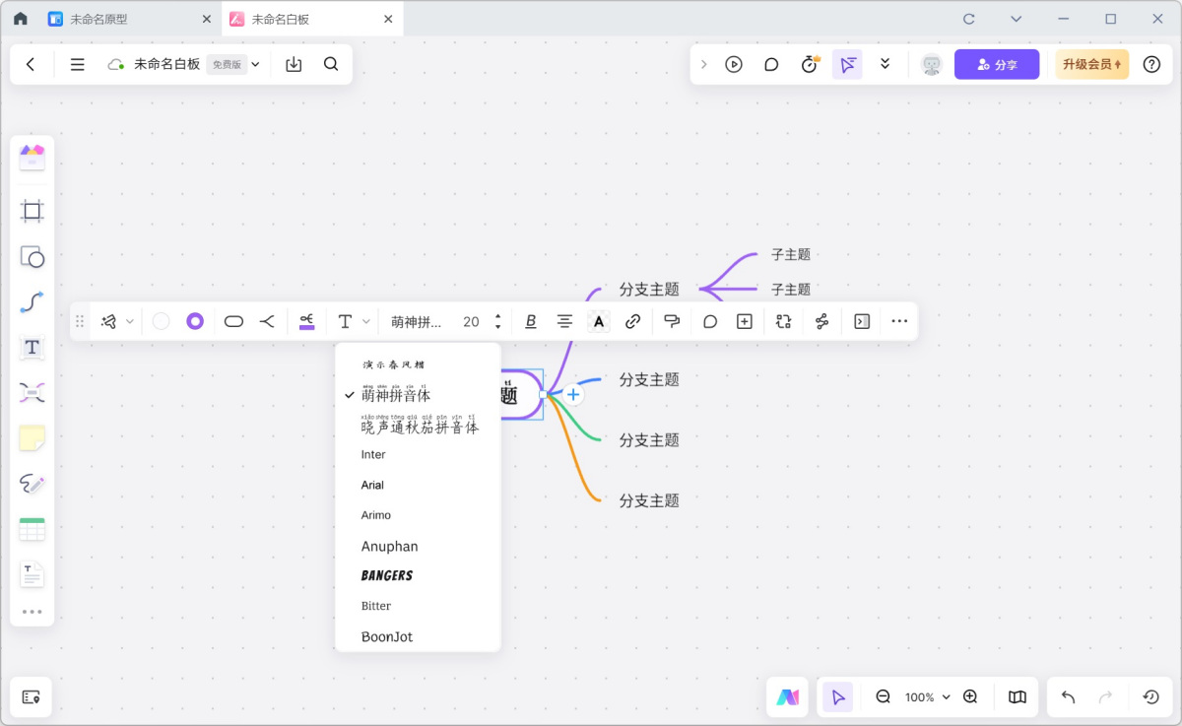Toggle the purple outlined border style
This screenshot has width=1182, height=726.
195,321
